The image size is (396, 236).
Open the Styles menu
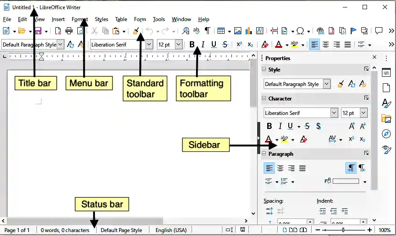tap(102, 19)
